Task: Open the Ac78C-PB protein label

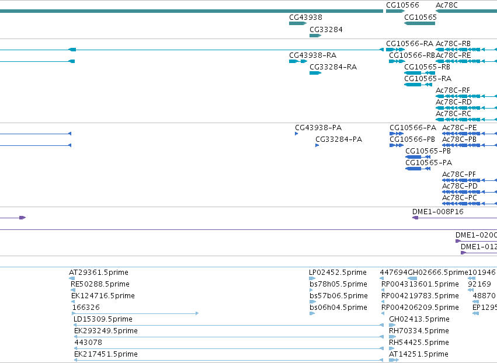Action: coord(459,139)
